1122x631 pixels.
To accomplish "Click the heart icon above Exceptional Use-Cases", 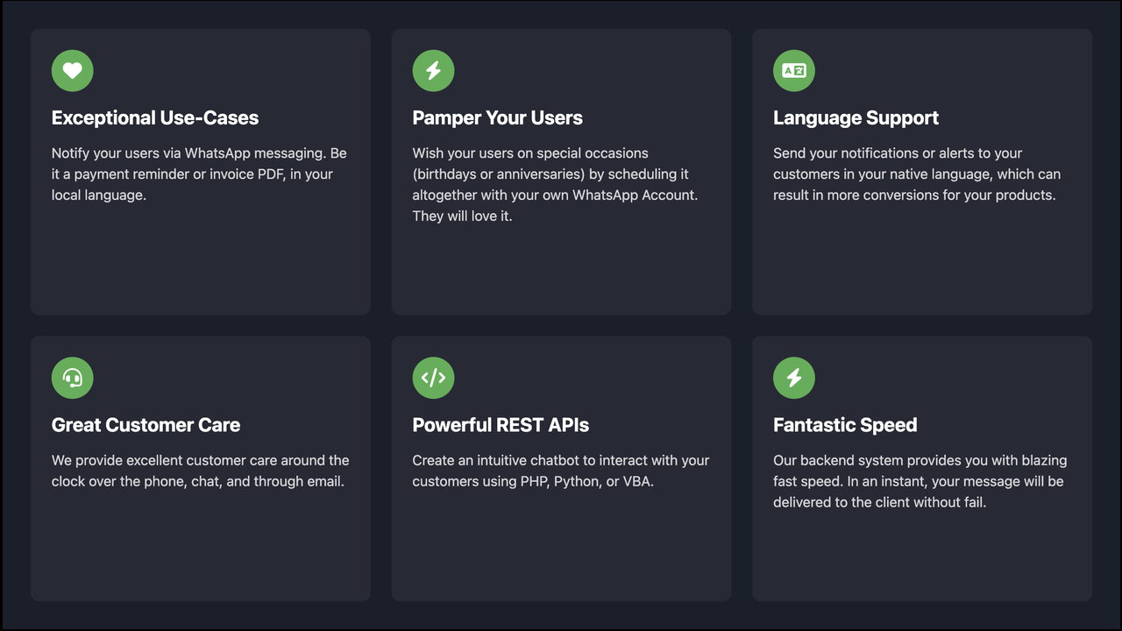I will (72, 71).
